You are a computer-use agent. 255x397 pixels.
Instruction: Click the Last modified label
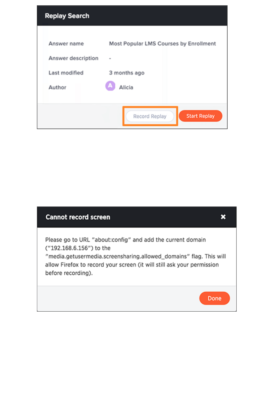[x=66, y=73]
